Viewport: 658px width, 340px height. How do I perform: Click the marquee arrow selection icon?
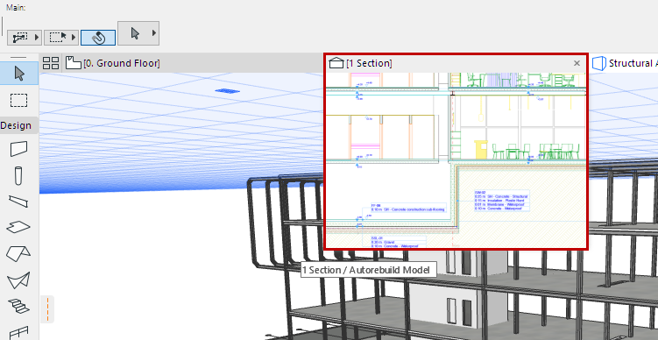pyautogui.click(x=58, y=38)
